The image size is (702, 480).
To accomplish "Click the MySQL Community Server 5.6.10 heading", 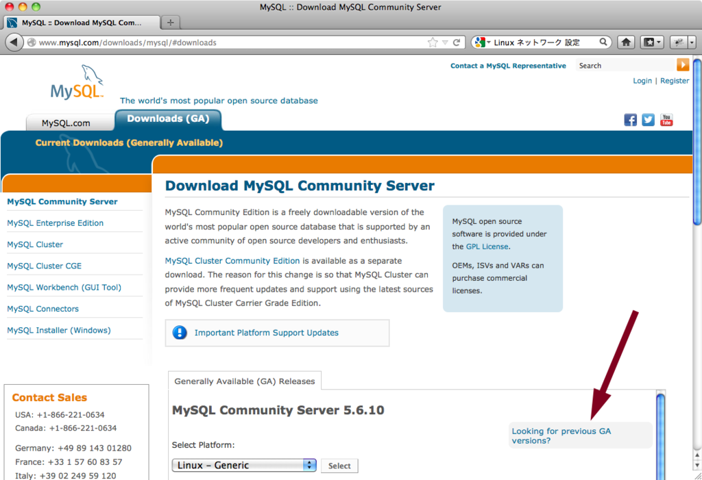I will coord(278,410).
